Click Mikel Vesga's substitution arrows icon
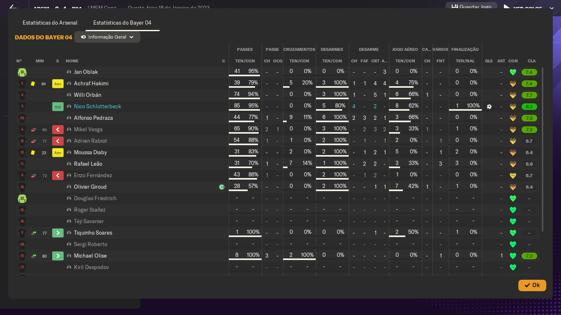Viewport: 561px width, 315px height. [34, 130]
